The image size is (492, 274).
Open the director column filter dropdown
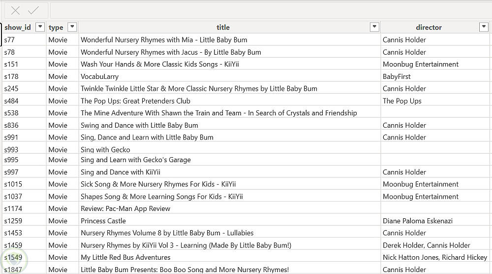click(483, 27)
